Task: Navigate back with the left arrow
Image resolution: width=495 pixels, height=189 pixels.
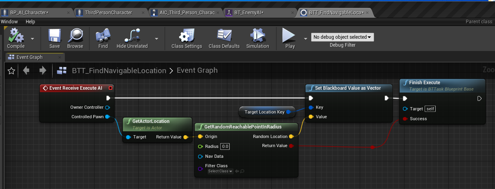Action: [x=26, y=71]
